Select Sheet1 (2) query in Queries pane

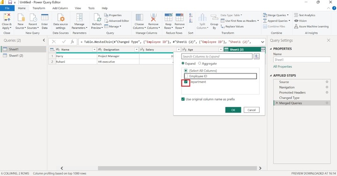23,55
